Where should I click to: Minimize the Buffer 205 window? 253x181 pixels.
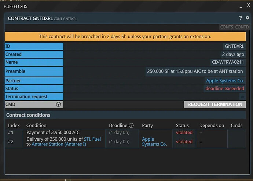coord(241,7)
